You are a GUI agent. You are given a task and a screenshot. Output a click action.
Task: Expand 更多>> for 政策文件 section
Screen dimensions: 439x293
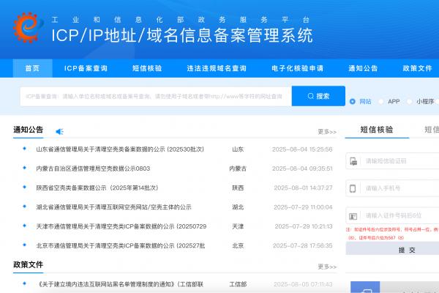coord(326,264)
